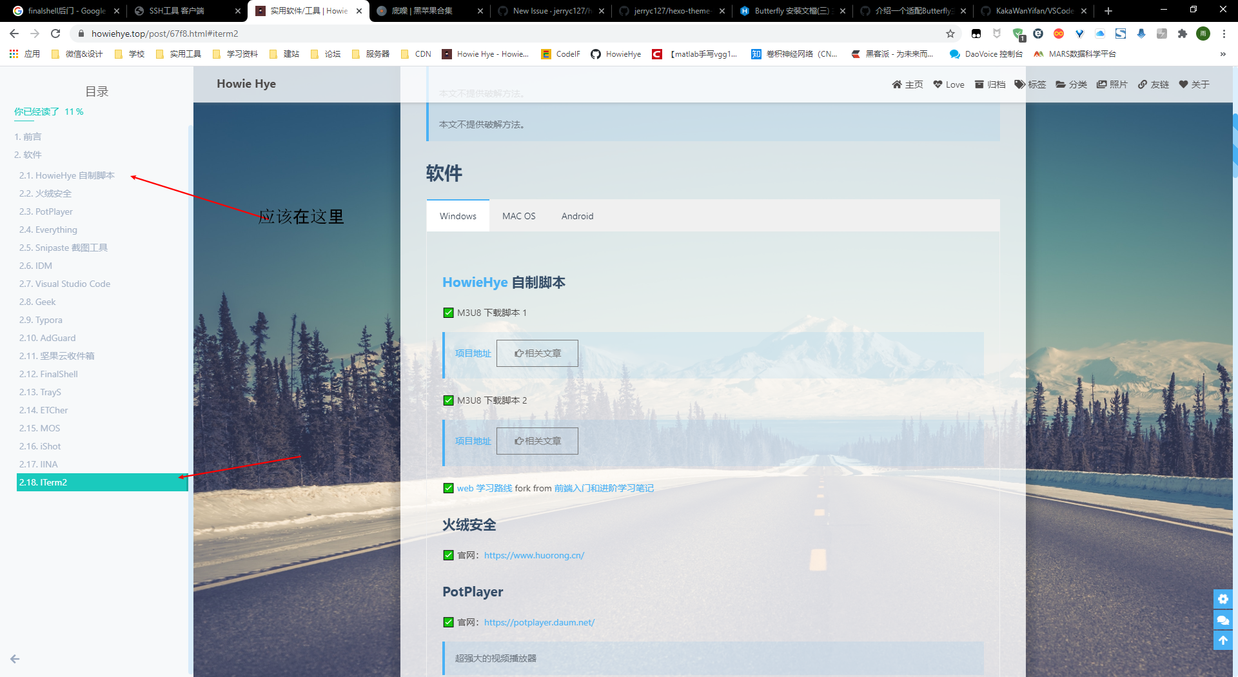1238x677 pixels.
Task: Click the first 相关文章 button
Action: coord(537,353)
